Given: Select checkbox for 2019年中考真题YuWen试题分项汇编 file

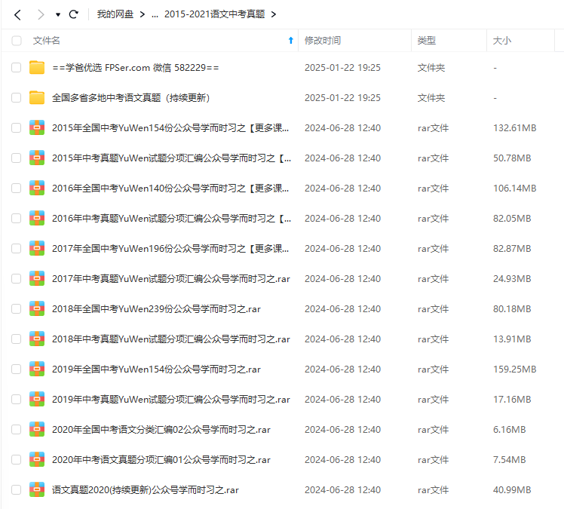Looking at the screenshot, I should click(16, 400).
